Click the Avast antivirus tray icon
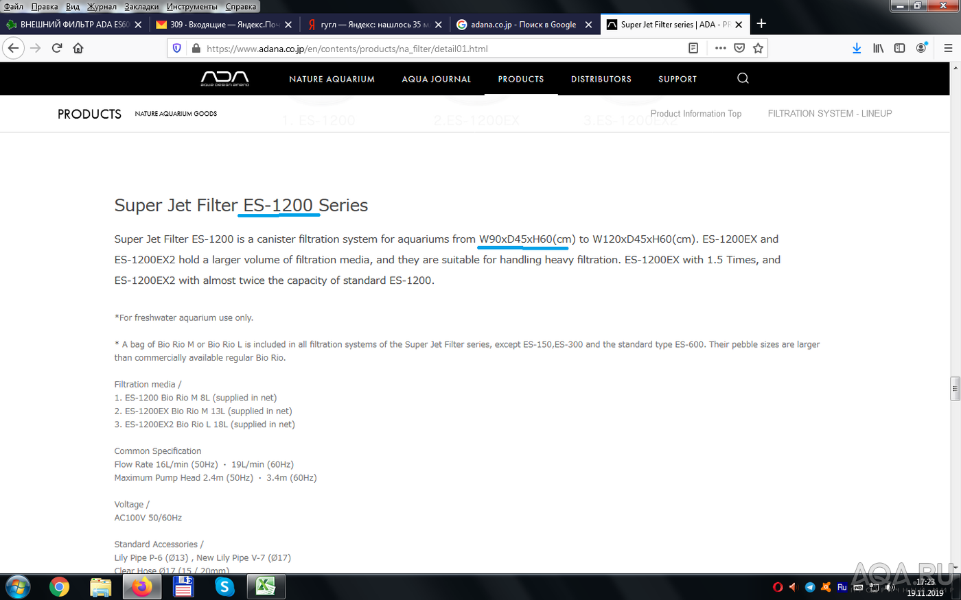Image resolution: width=961 pixels, height=600 pixels. [x=826, y=587]
